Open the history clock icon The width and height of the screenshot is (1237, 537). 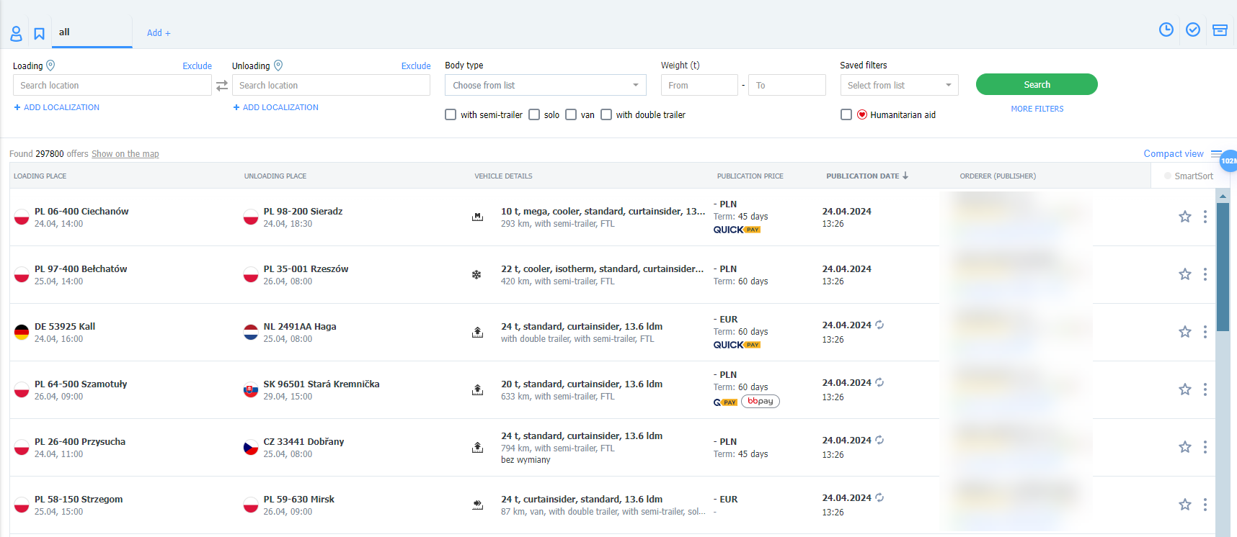pyautogui.click(x=1166, y=30)
